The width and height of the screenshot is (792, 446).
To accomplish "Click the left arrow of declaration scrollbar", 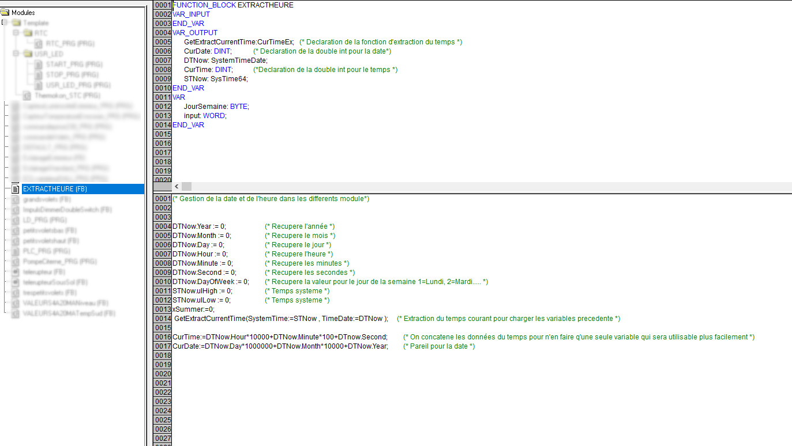I will pos(177,186).
